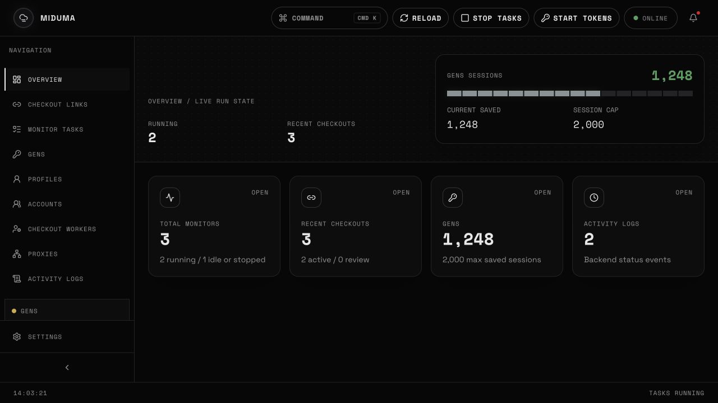This screenshot has width=718, height=403.
Task: Open Settings from the sidebar
Action: (67, 337)
